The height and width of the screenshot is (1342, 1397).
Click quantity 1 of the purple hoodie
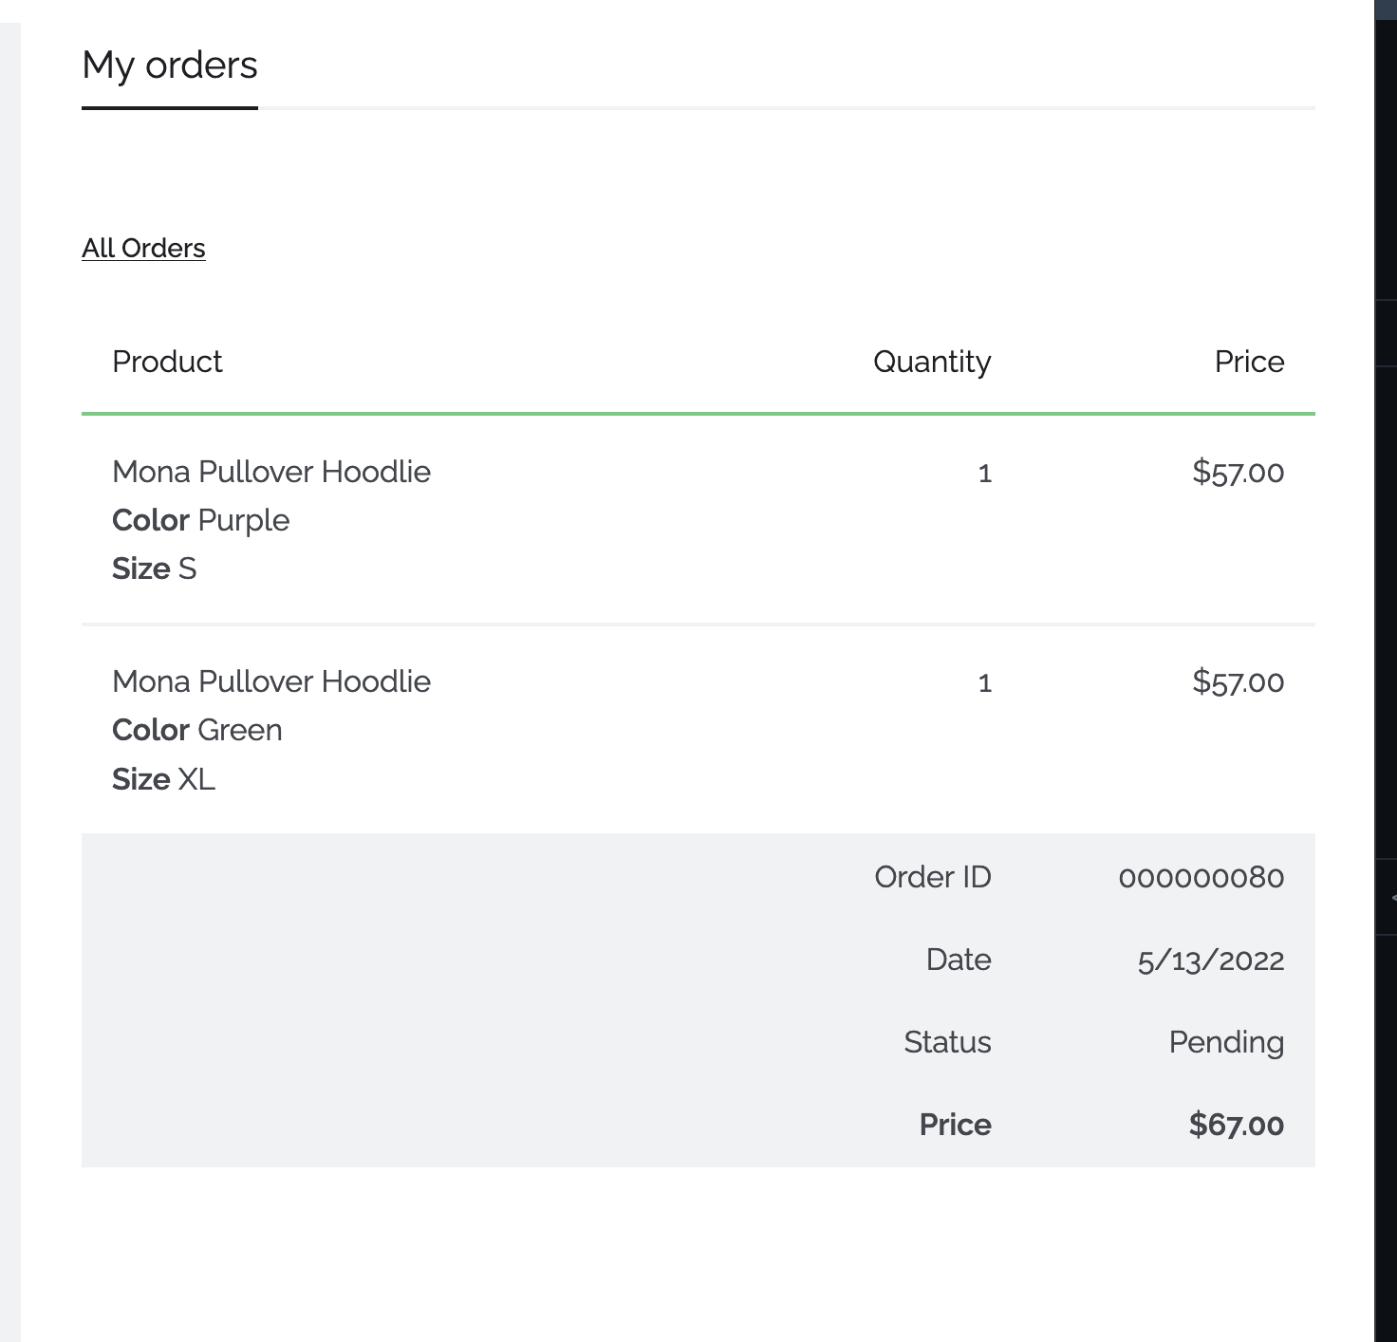tap(984, 473)
